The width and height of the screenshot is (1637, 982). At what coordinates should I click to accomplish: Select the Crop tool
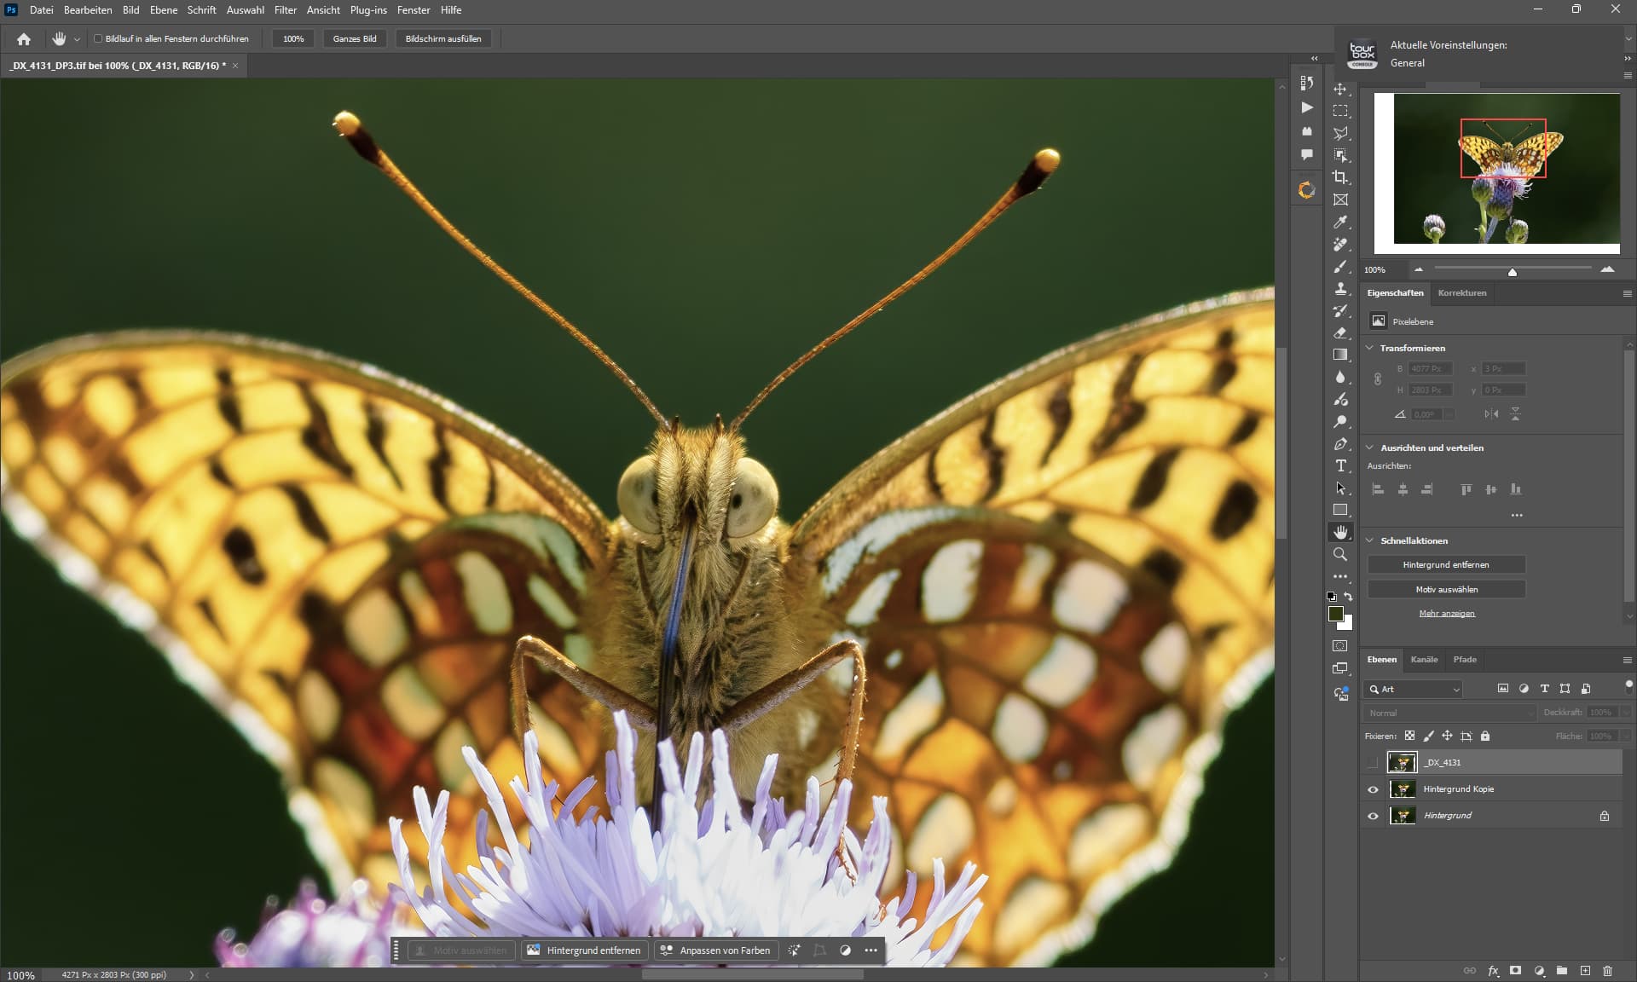1340,177
